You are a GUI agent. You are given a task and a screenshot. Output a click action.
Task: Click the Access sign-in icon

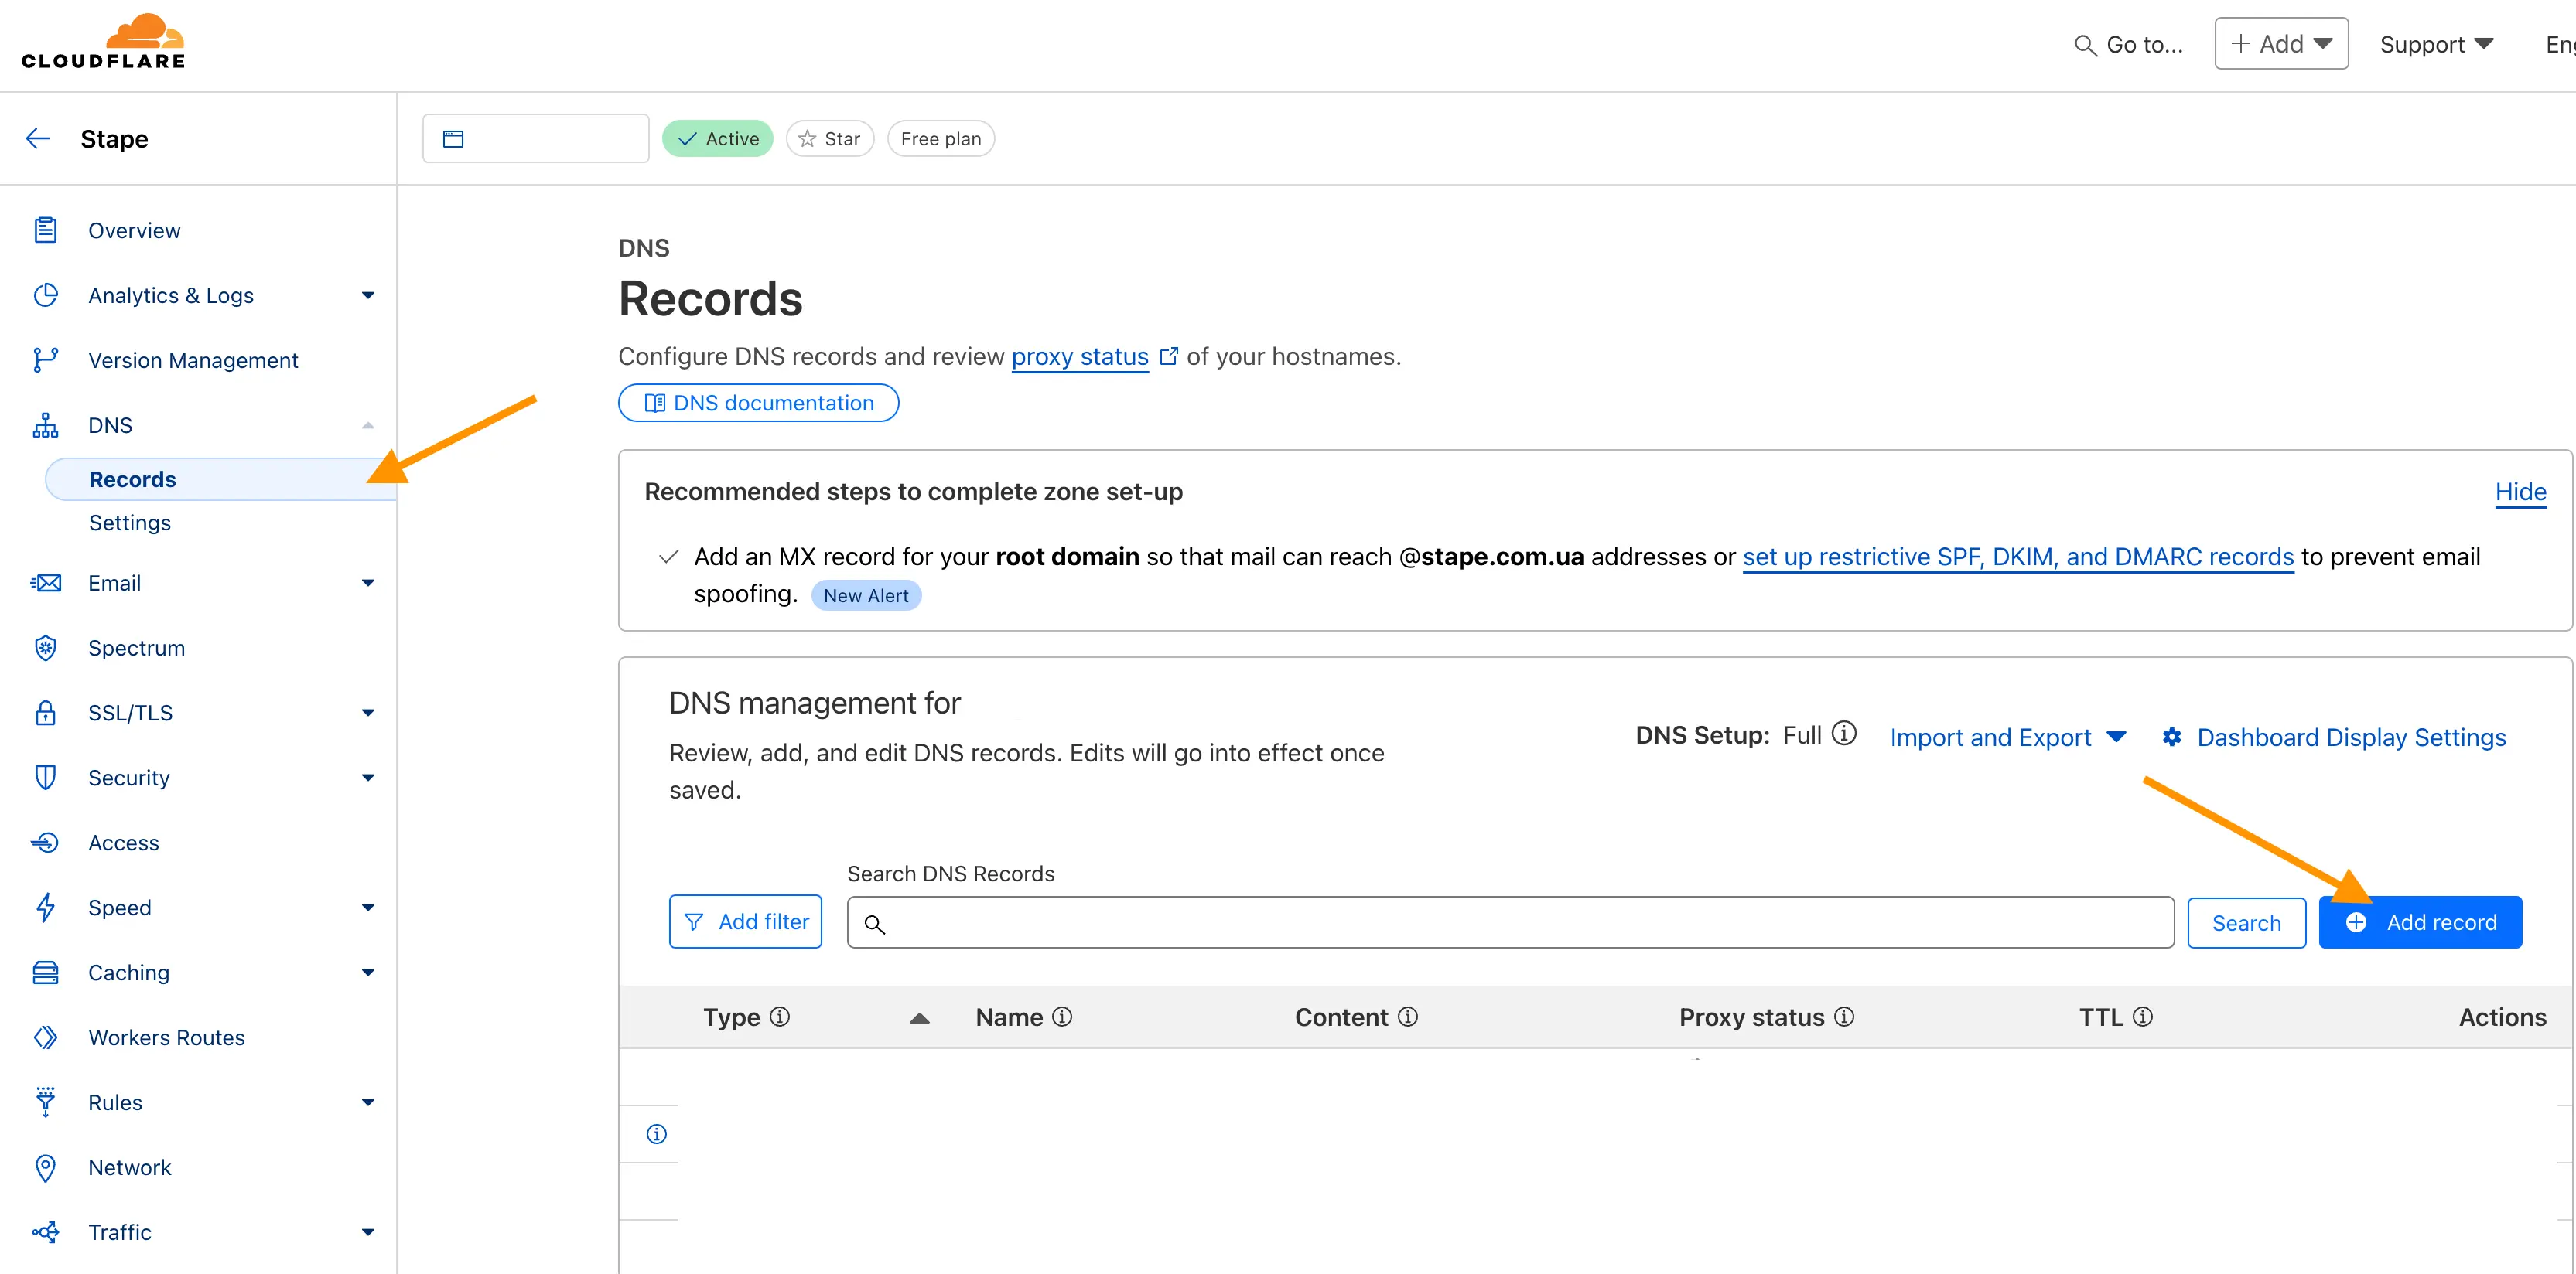(x=45, y=843)
